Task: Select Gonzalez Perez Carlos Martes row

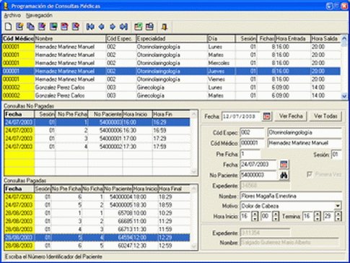Action: 171,95
